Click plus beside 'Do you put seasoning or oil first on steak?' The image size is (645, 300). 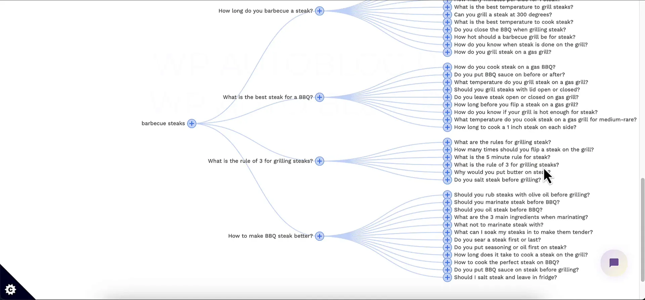point(447,247)
